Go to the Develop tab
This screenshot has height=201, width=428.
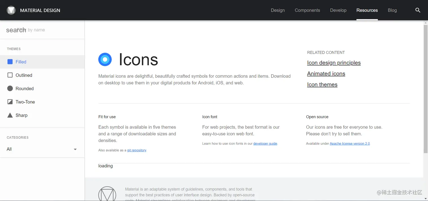[338, 10]
